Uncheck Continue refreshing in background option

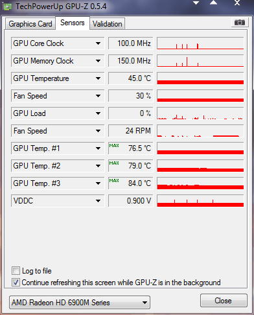tap(16, 283)
